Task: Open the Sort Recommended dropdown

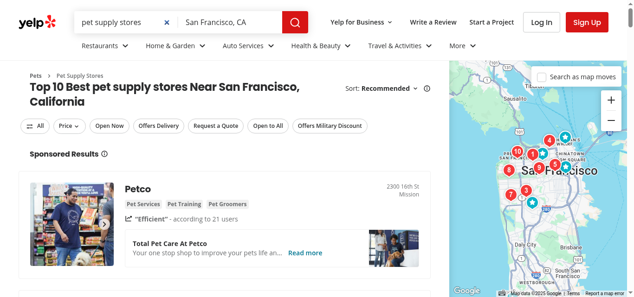Action: pos(389,88)
